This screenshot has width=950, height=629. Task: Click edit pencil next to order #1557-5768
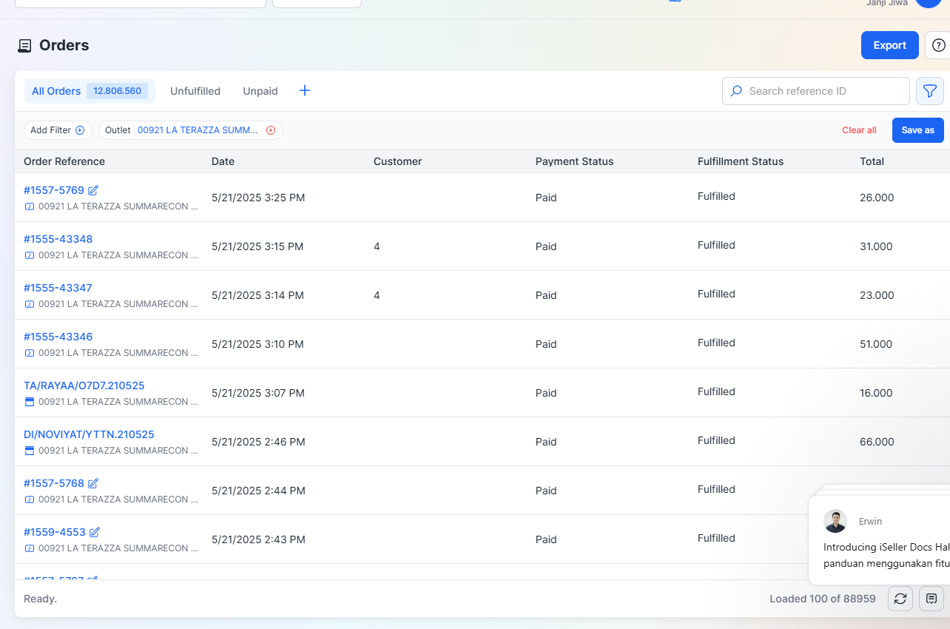point(93,483)
